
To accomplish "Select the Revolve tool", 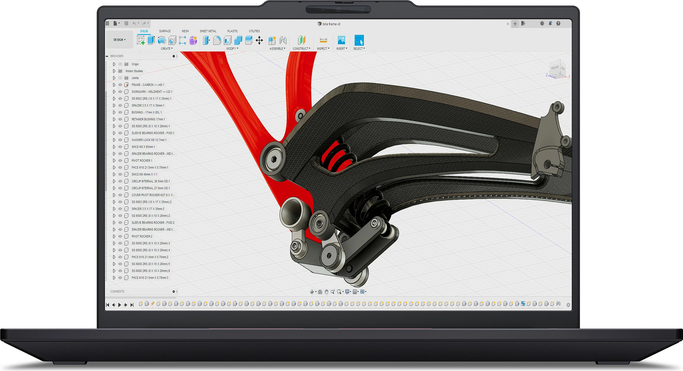I will (162, 40).
